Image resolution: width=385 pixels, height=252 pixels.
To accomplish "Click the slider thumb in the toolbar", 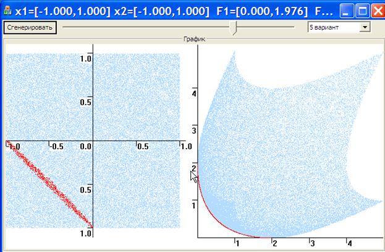I will [x=234, y=28].
